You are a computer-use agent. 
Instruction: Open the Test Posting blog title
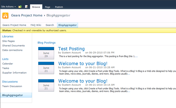pyautogui.click(x=71, y=49)
